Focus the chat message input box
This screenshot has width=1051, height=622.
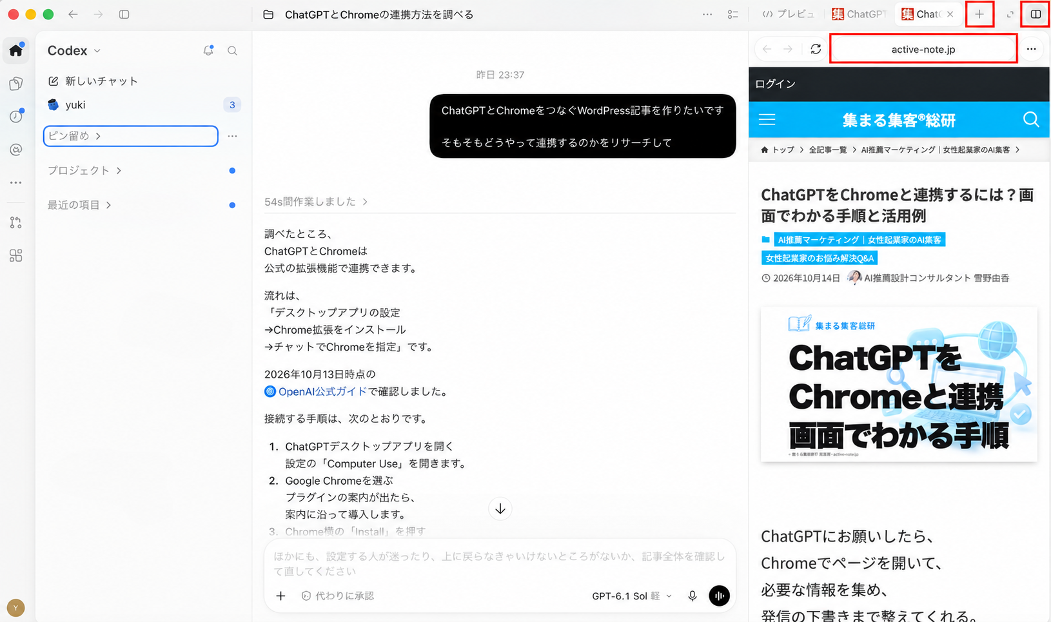click(x=500, y=563)
